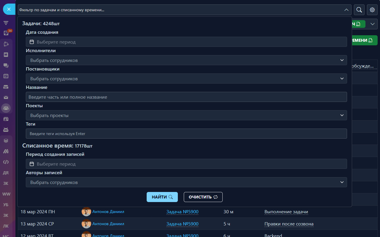Open settings via the gear icon
Viewport: 380px width, 237px height.
coord(372,10)
